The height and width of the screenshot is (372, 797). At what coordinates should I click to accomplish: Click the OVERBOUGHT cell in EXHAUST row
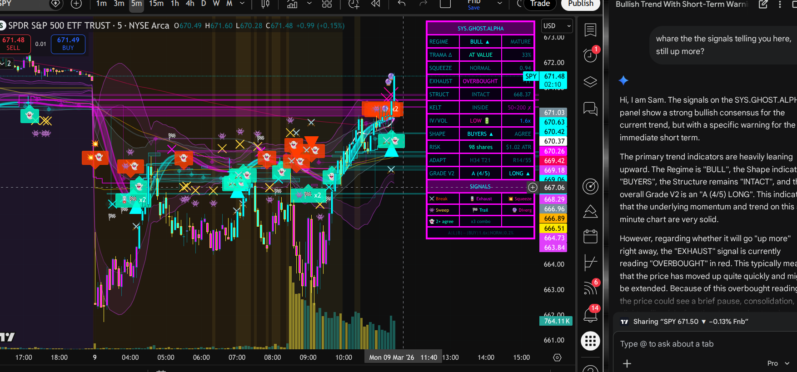pos(480,81)
